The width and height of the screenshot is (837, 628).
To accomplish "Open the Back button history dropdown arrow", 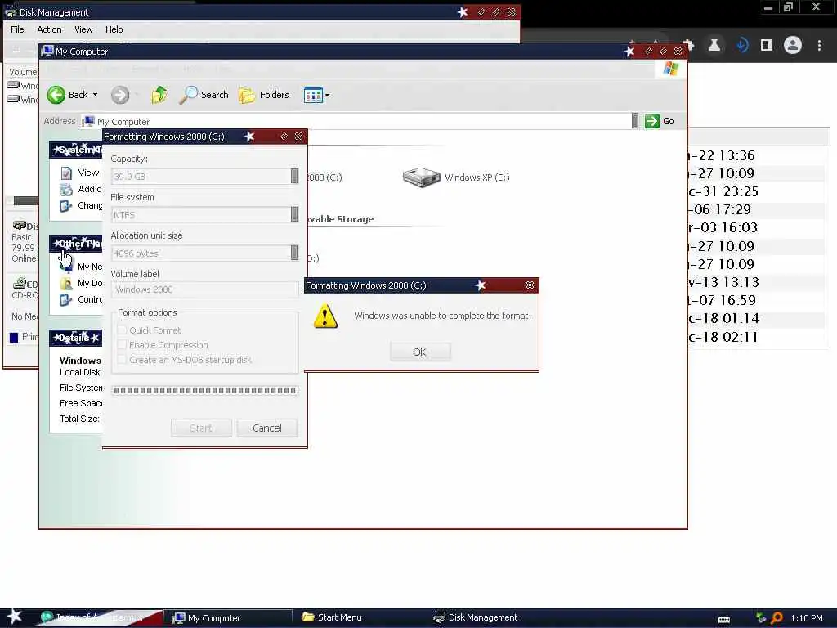I will [96, 95].
